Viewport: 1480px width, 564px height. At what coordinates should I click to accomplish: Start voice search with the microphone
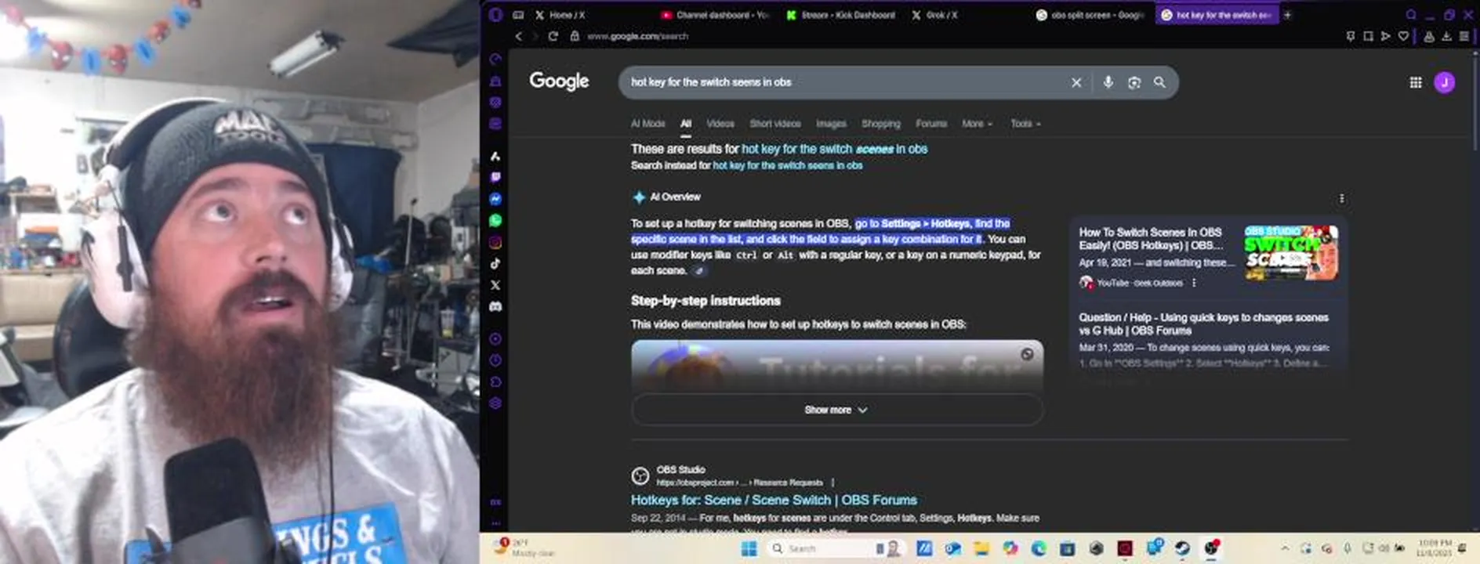(1108, 82)
